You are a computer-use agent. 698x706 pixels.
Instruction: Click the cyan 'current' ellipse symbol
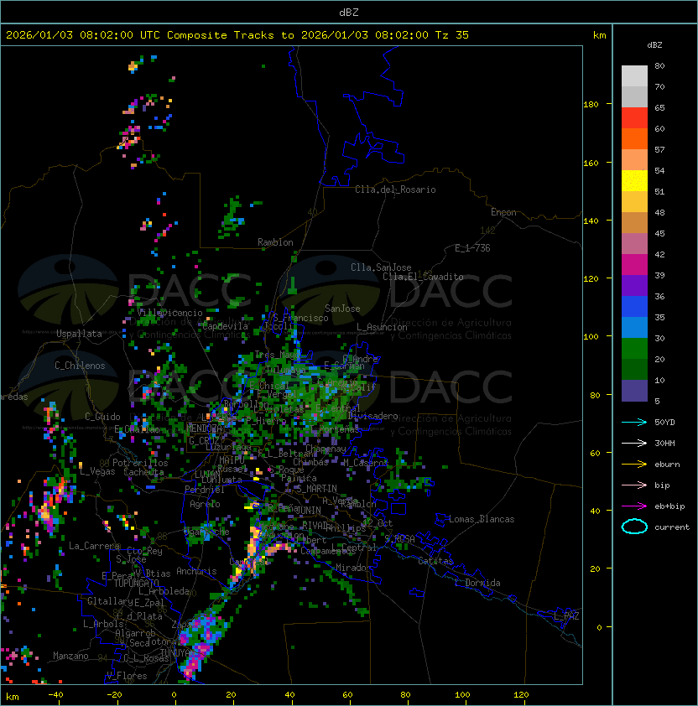[634, 527]
